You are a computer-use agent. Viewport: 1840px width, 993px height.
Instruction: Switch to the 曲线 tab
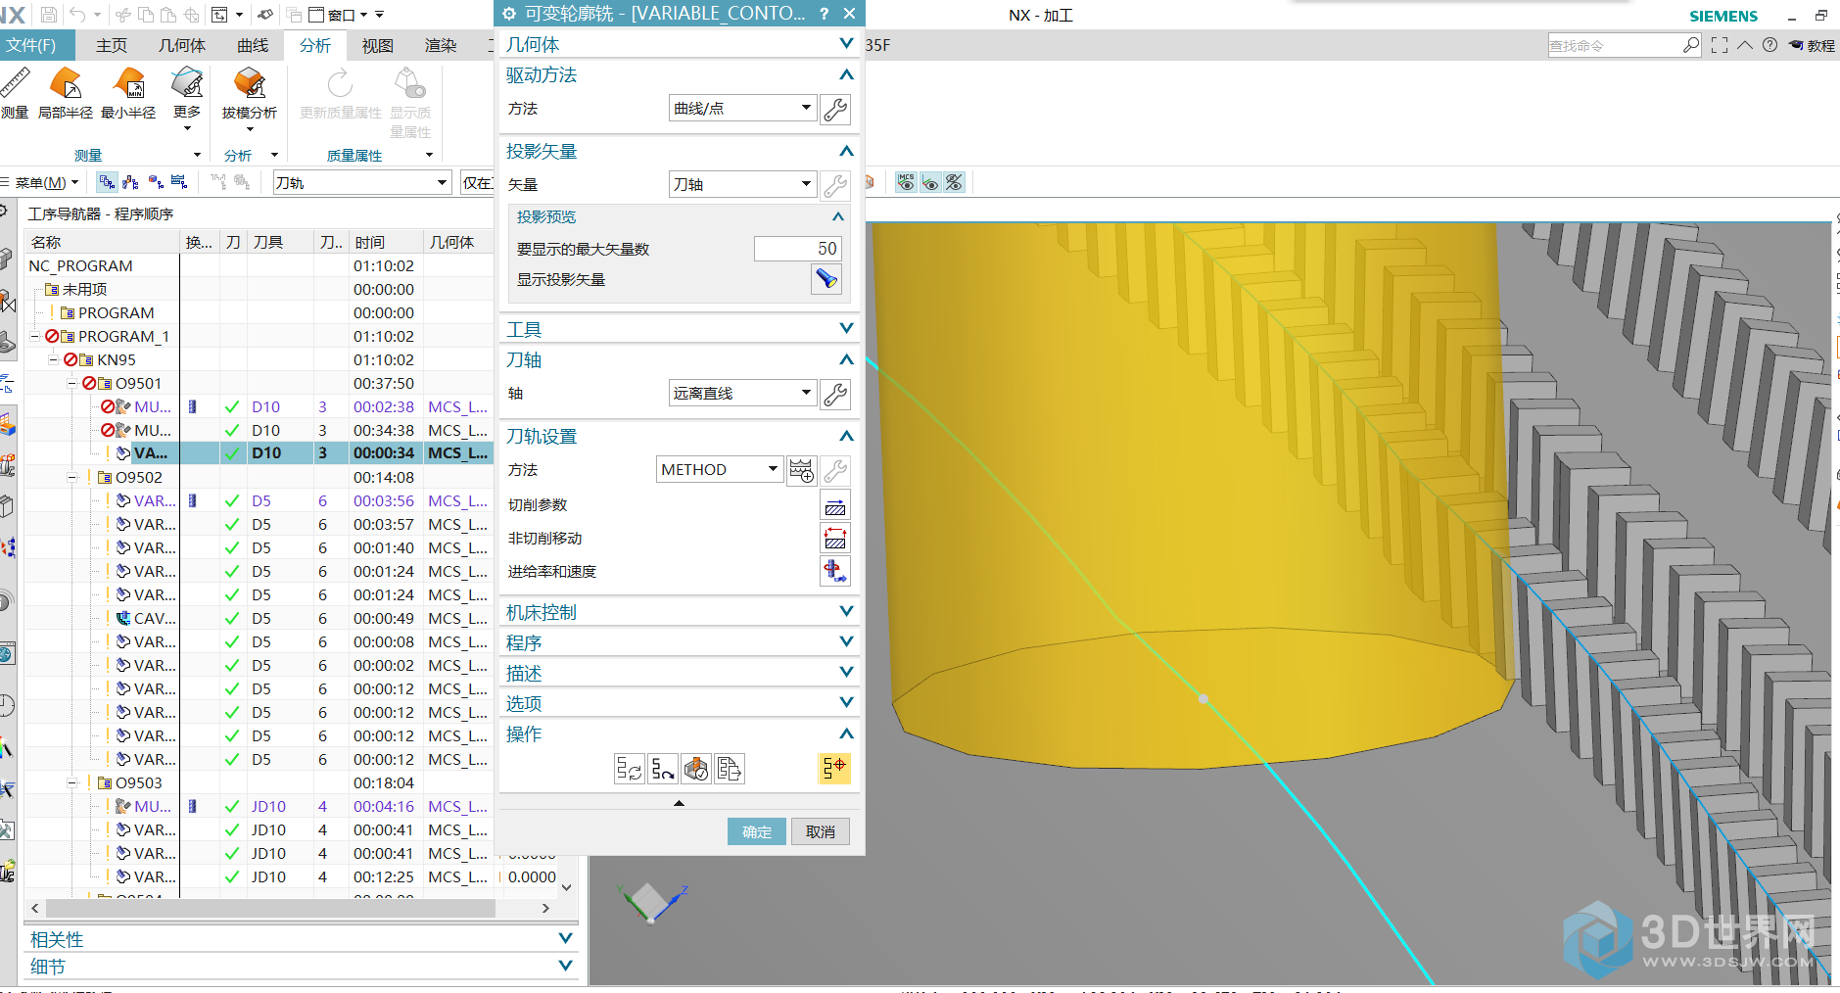[x=253, y=45]
